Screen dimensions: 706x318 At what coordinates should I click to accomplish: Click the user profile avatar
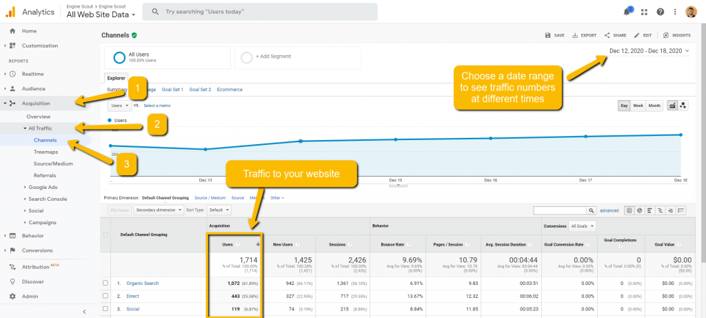tap(691, 12)
